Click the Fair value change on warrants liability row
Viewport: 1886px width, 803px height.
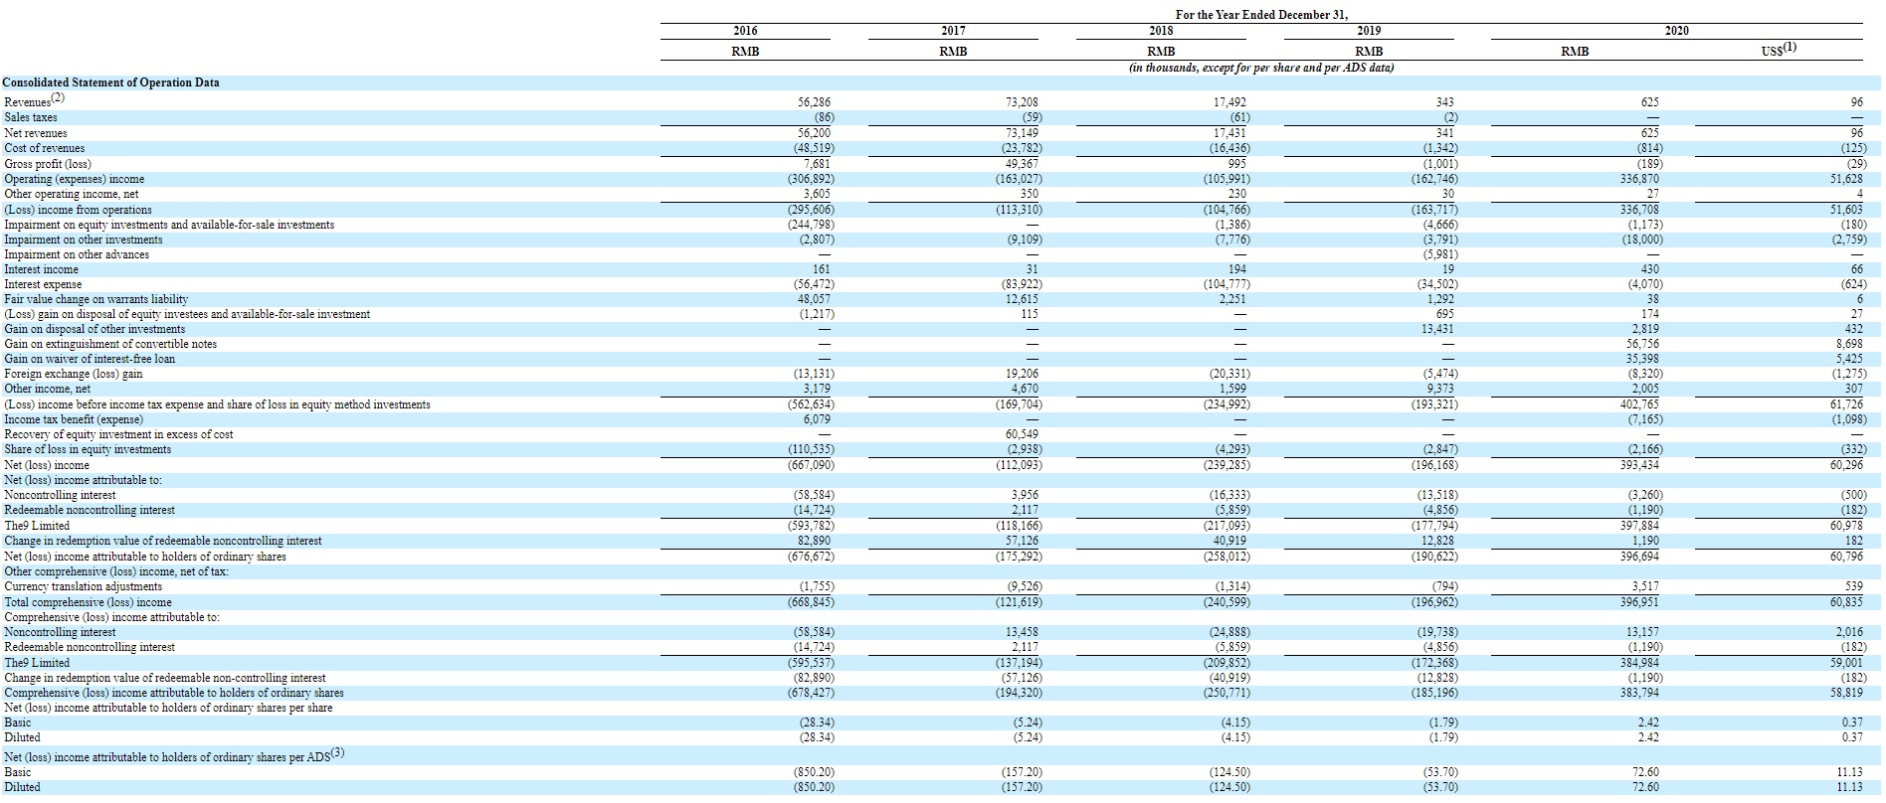[943, 299]
